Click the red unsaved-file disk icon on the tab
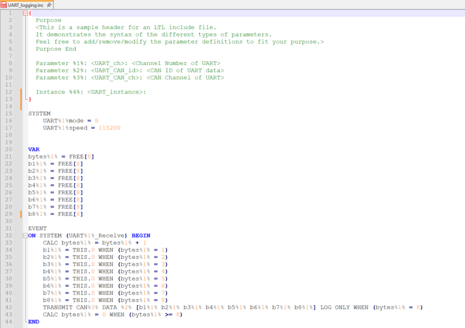 [x=4, y=5]
